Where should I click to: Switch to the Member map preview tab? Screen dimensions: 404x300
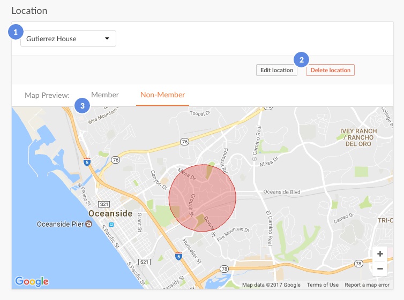[105, 95]
